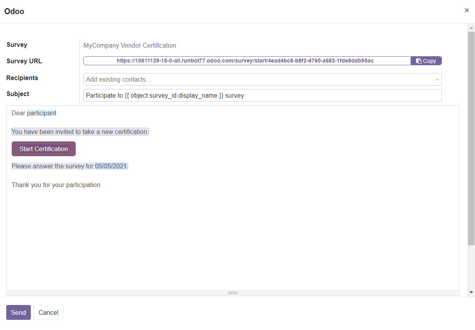Click the Survey field label
This screenshot has height=330, width=475.
17,45
